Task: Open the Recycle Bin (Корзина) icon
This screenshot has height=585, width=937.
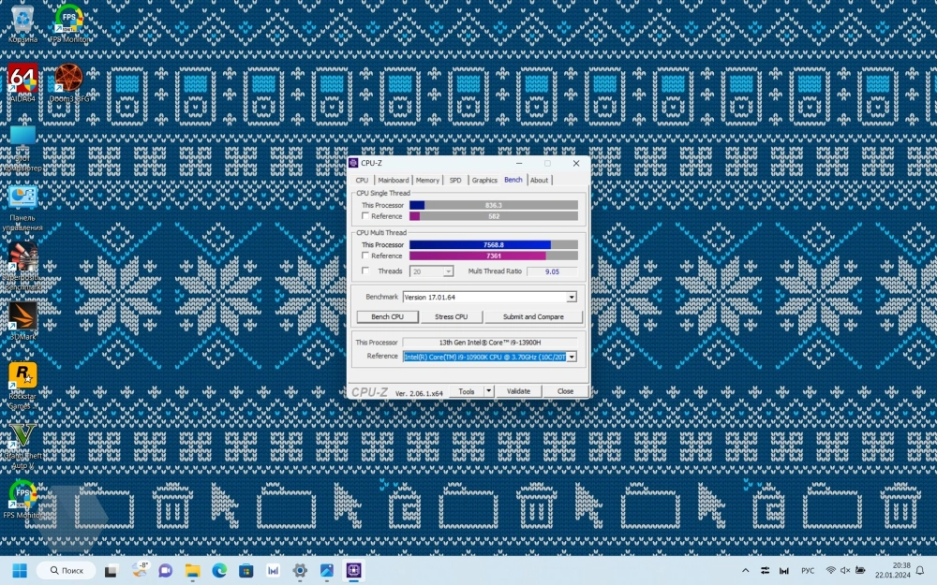Action: click(x=22, y=19)
